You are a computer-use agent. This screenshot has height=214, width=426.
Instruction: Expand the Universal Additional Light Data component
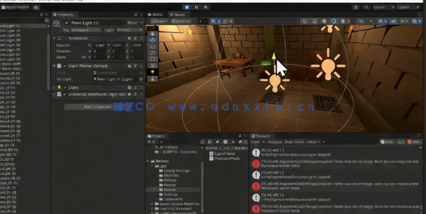click(x=54, y=94)
